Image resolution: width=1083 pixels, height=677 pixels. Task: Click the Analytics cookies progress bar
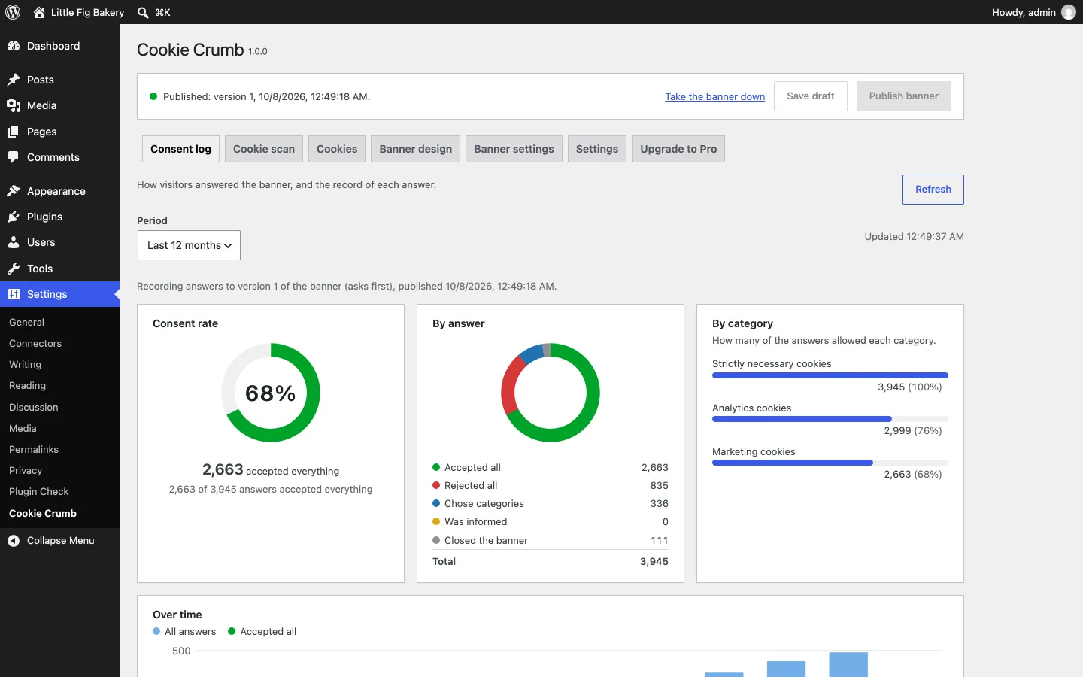(x=830, y=419)
